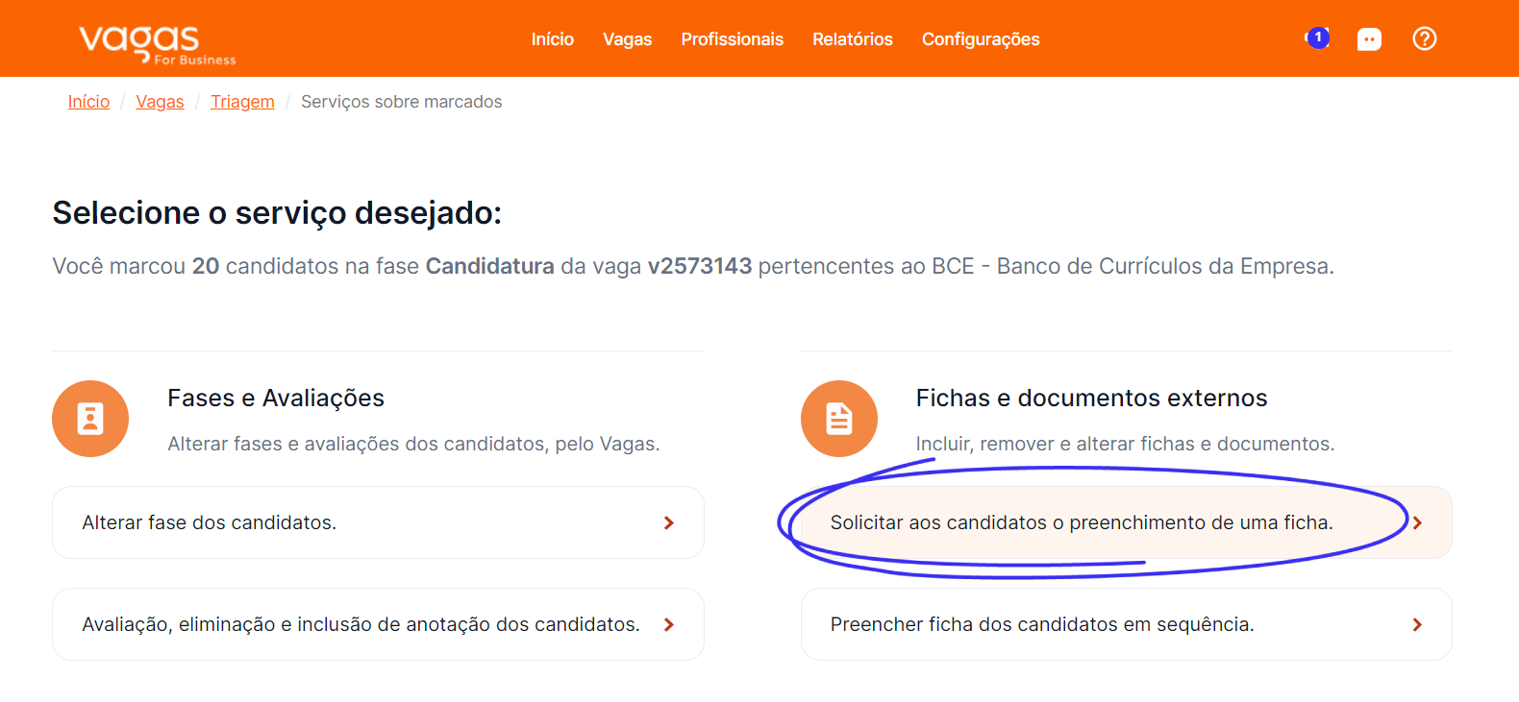The image size is (1519, 702).
Task: Click chevron beside Avaliação, eliminação e inclusão
Action: [x=669, y=624]
